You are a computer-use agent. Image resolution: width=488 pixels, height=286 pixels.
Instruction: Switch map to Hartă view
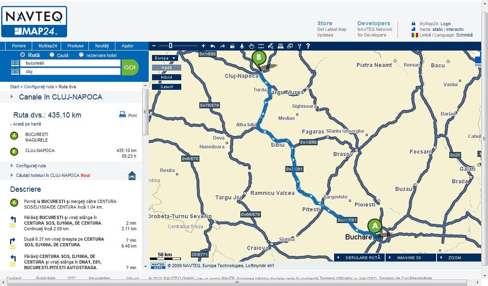click(x=166, y=68)
